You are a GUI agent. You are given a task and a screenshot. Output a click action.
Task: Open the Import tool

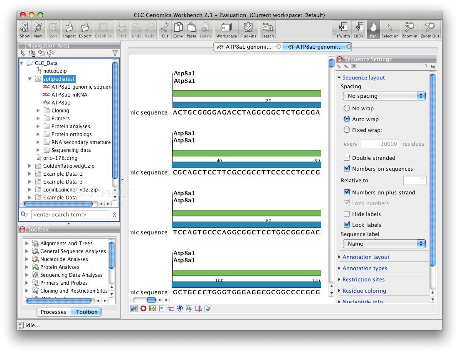pyautogui.click(x=69, y=30)
